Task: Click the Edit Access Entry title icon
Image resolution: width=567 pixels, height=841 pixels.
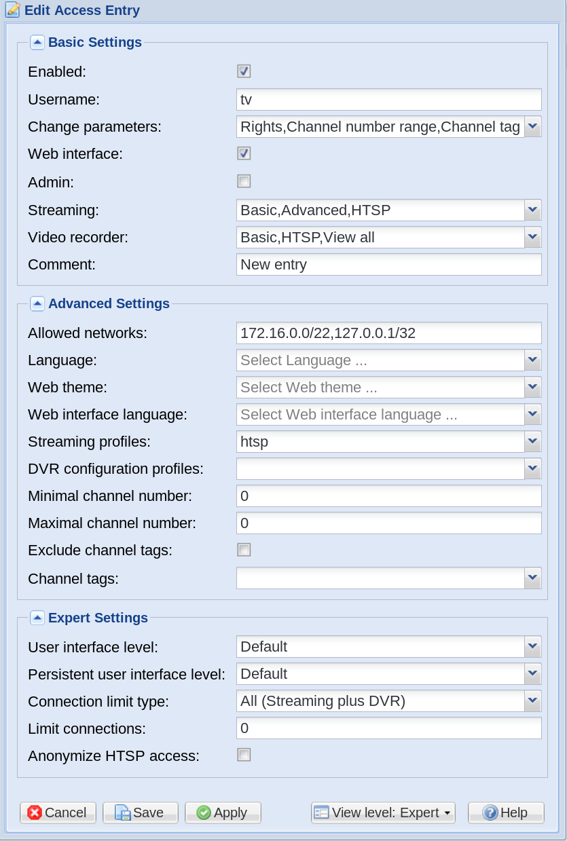Action: [x=12, y=10]
